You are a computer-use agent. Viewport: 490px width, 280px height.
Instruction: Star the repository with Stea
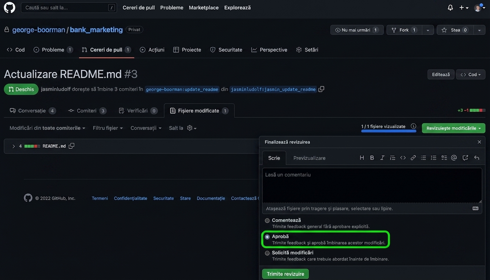click(x=455, y=30)
